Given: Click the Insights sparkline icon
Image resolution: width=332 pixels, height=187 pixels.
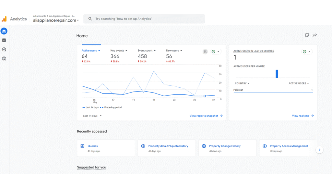Looking at the screenshot, I should tap(314, 35).
